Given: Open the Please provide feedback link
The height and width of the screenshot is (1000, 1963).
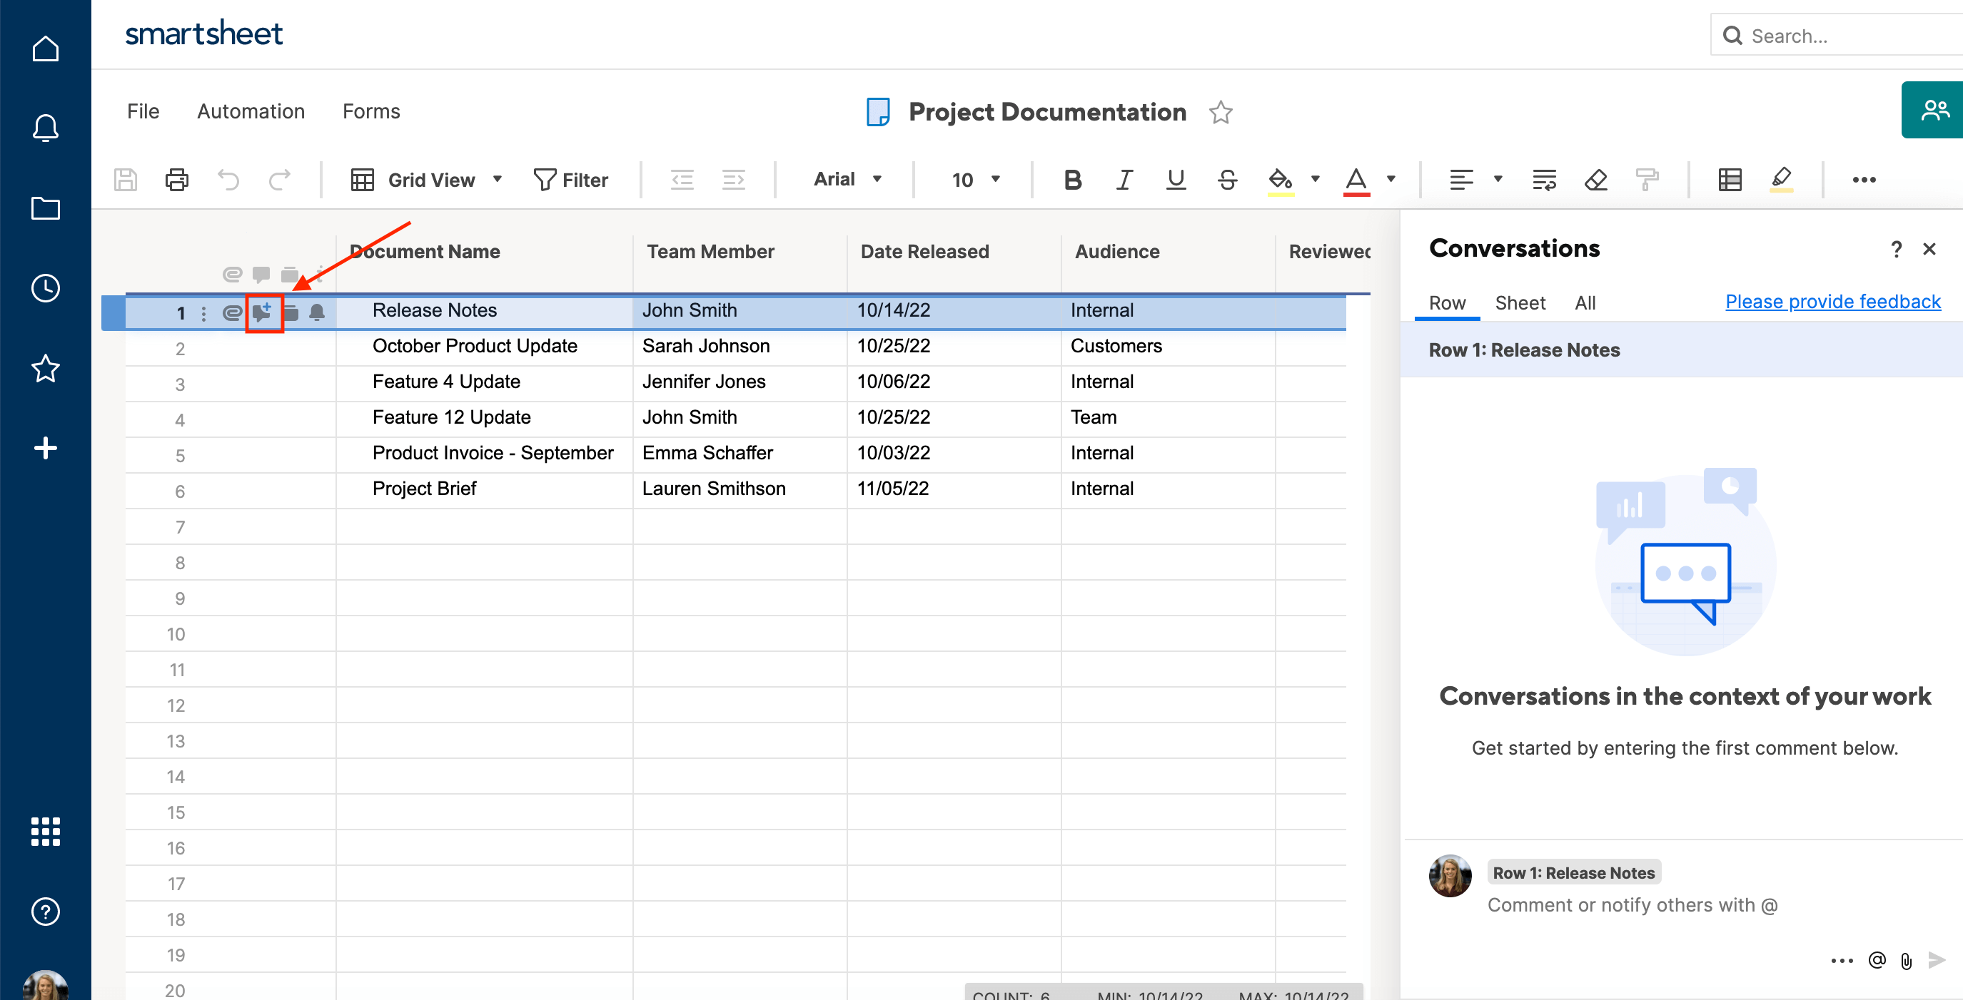Looking at the screenshot, I should pyautogui.click(x=1832, y=302).
